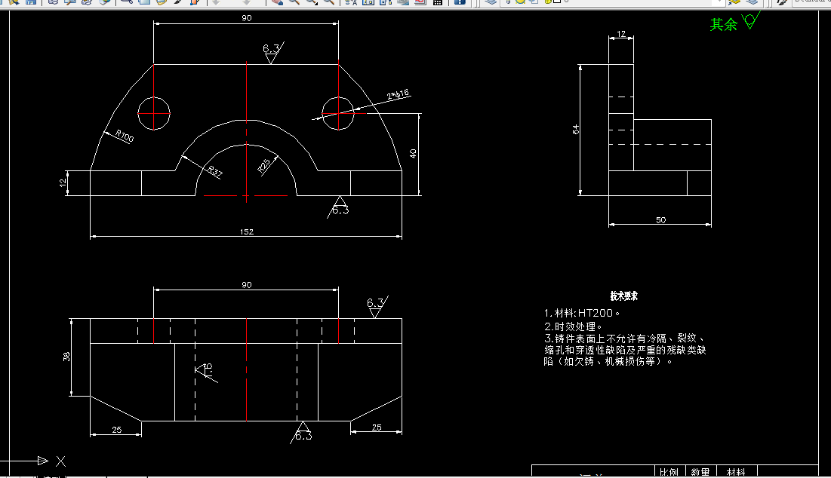The height and width of the screenshot is (478, 831).
Task: Click the text style pencil icon near Standard
Action: click(781, 4)
